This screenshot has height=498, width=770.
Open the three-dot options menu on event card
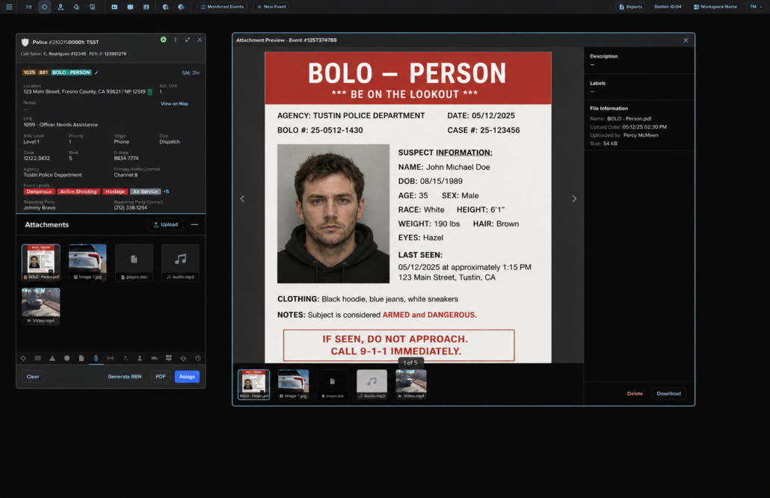[x=176, y=40]
